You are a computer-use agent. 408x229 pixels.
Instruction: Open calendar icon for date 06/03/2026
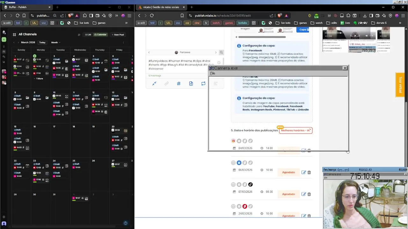234,170
